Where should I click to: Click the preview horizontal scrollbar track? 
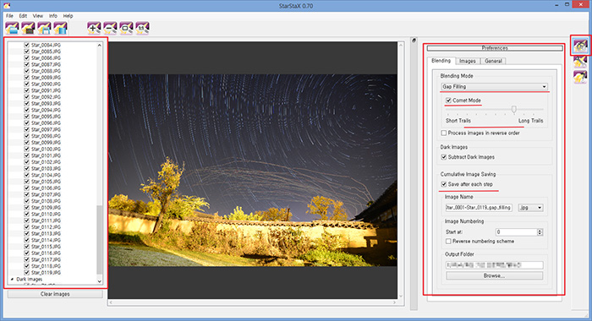coord(253,302)
